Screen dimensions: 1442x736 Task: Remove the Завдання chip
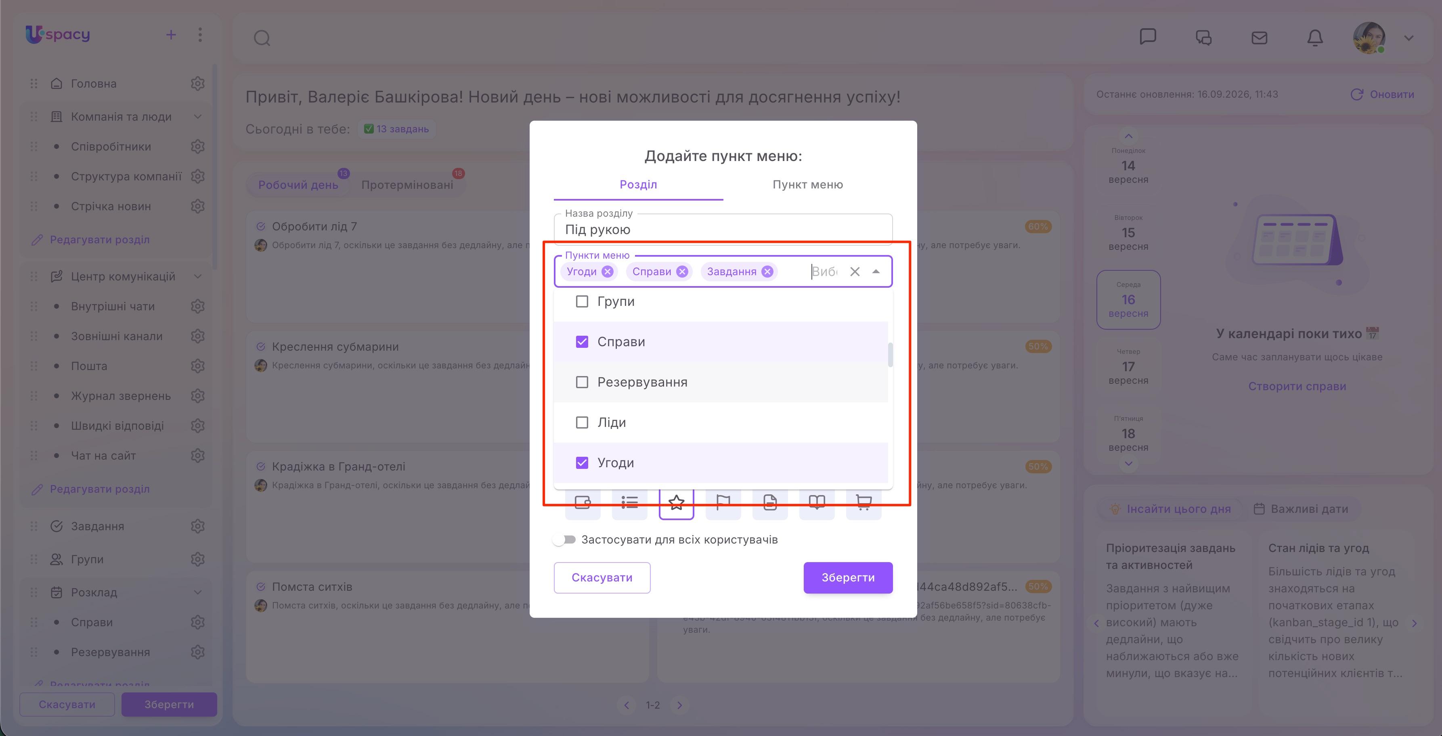[767, 272]
